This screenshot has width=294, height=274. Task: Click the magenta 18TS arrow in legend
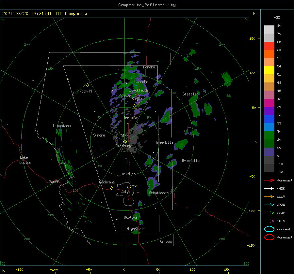(x=269, y=221)
